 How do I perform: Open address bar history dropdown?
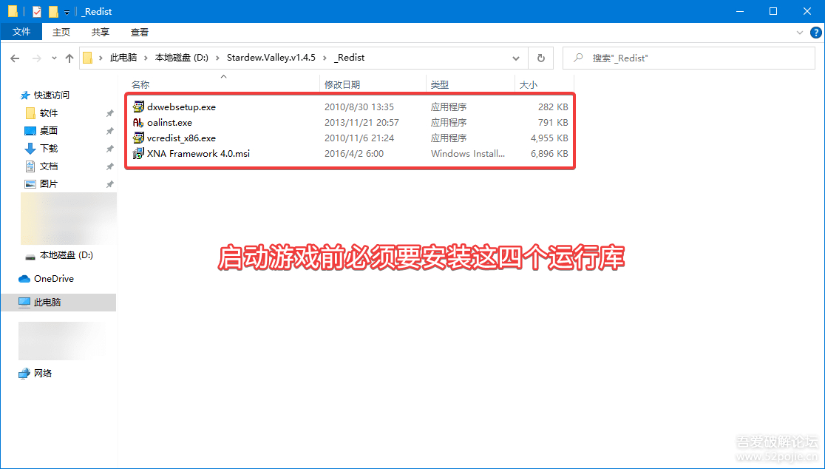click(x=516, y=58)
